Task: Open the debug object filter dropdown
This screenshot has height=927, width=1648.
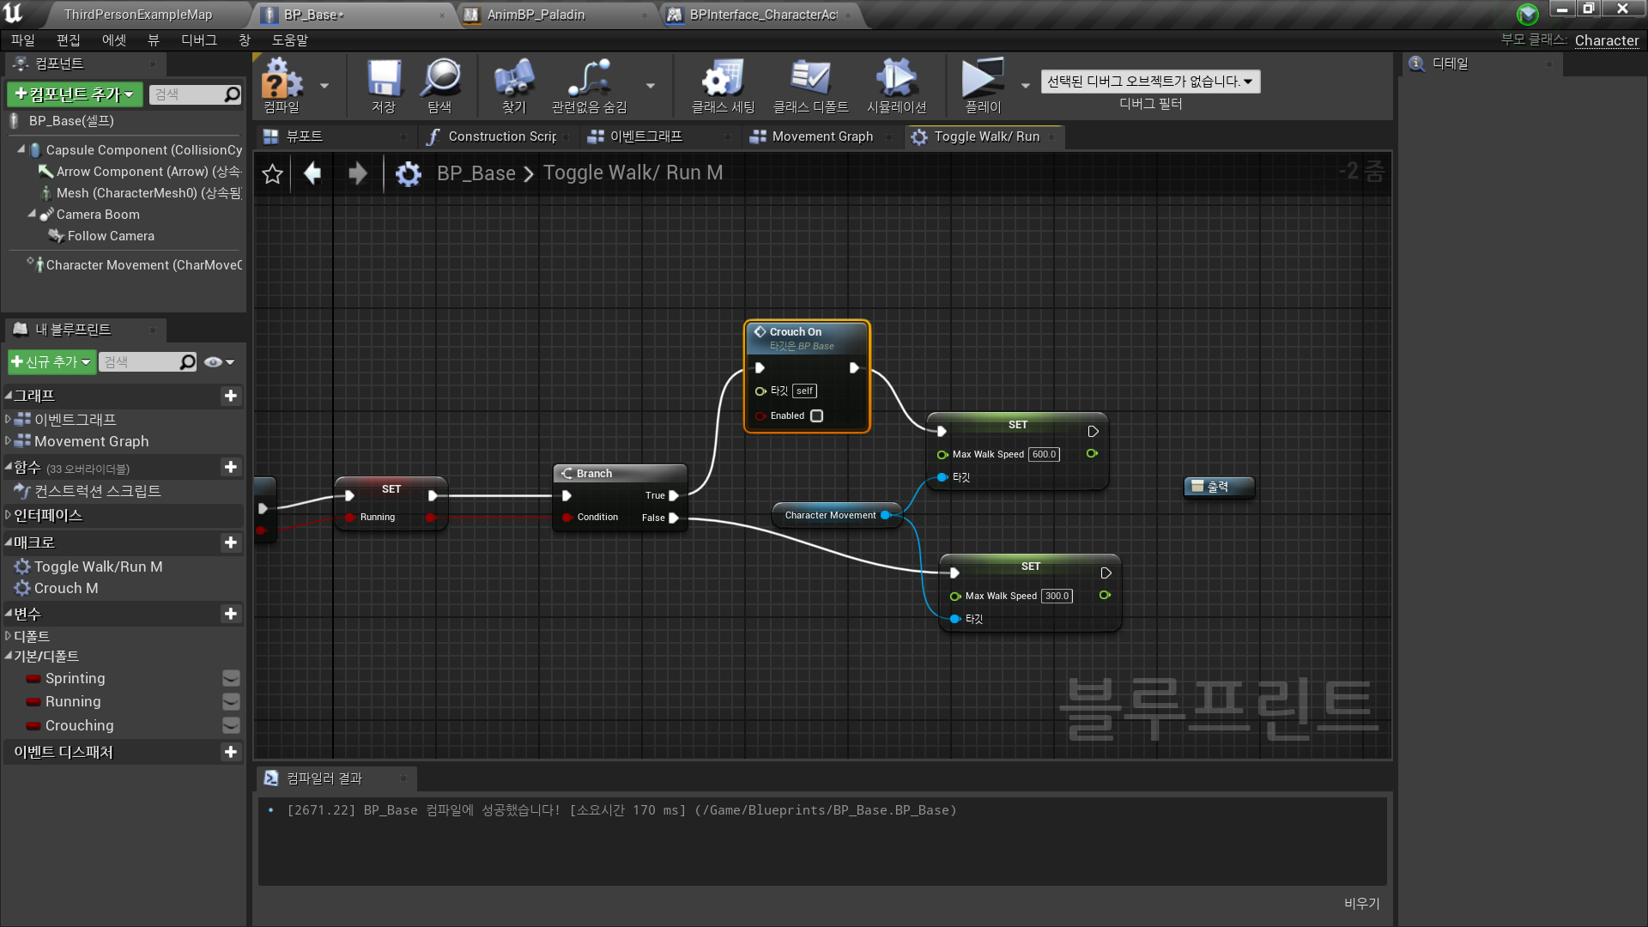Action: pyautogui.click(x=1150, y=82)
